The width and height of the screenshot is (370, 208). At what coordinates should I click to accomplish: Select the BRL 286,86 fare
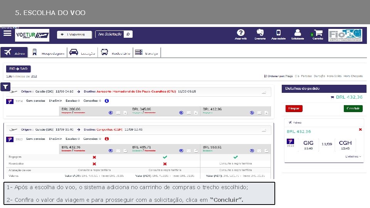pyautogui.click(x=71, y=109)
